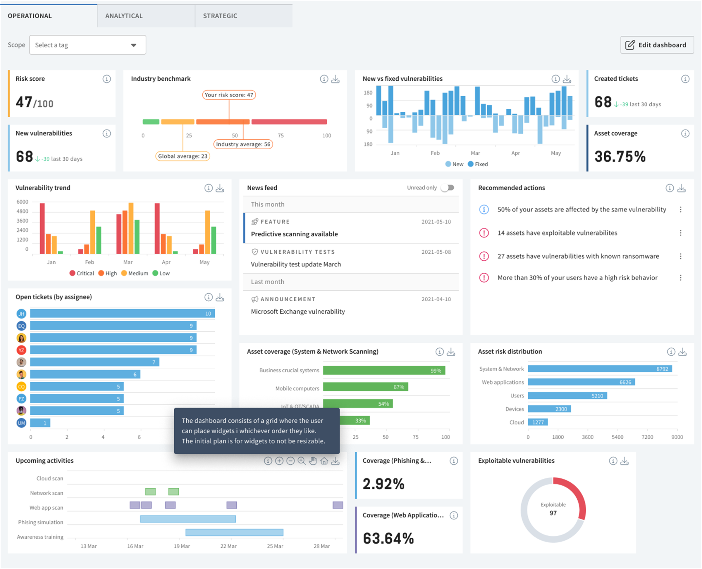Switch to the Strategic tab
This screenshot has height=569, width=702.
(244, 16)
